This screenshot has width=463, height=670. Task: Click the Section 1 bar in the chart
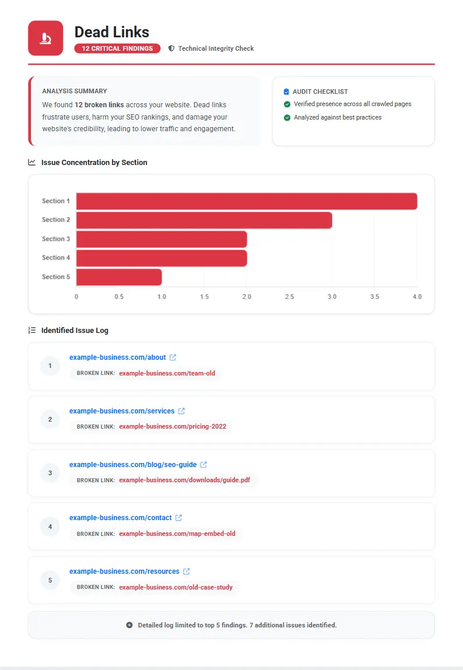pos(245,201)
